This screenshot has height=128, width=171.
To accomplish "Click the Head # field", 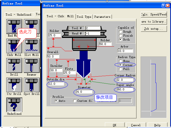I will tap(93, 33).
